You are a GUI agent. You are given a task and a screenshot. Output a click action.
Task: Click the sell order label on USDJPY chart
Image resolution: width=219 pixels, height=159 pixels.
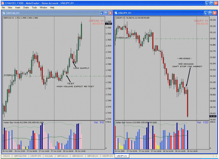pyautogui.click(x=122, y=38)
